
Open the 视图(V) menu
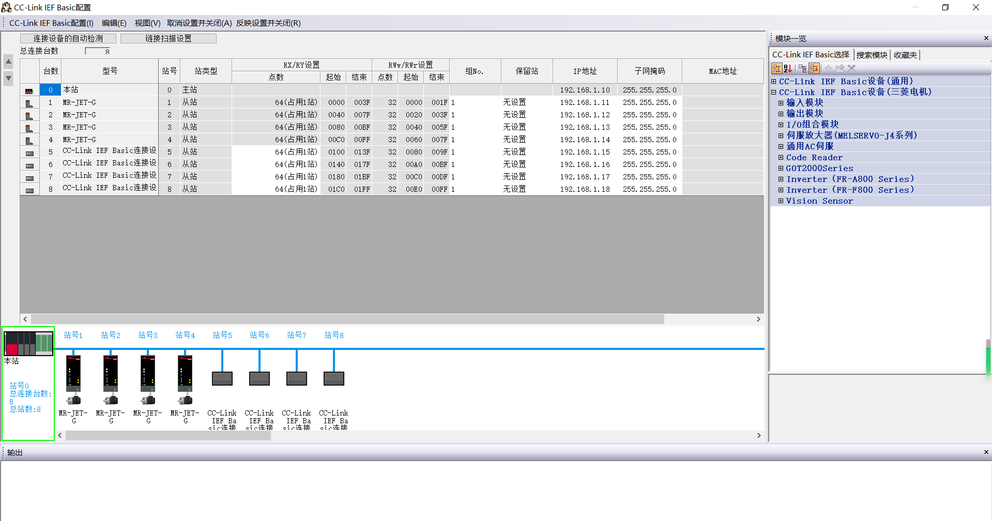(x=147, y=23)
